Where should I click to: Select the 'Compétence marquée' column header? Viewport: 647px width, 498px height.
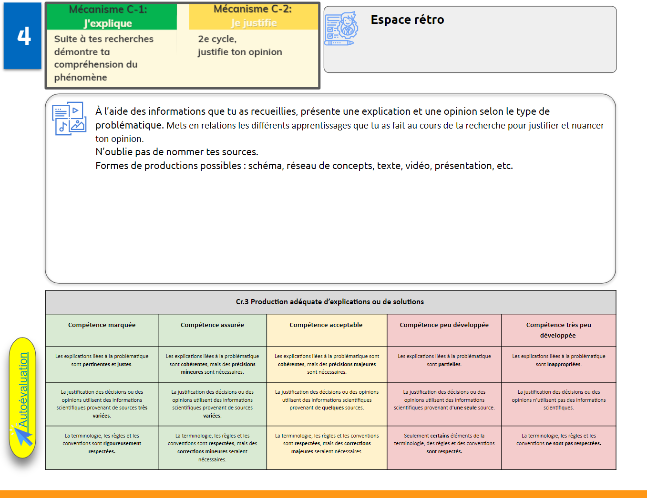[x=102, y=330]
